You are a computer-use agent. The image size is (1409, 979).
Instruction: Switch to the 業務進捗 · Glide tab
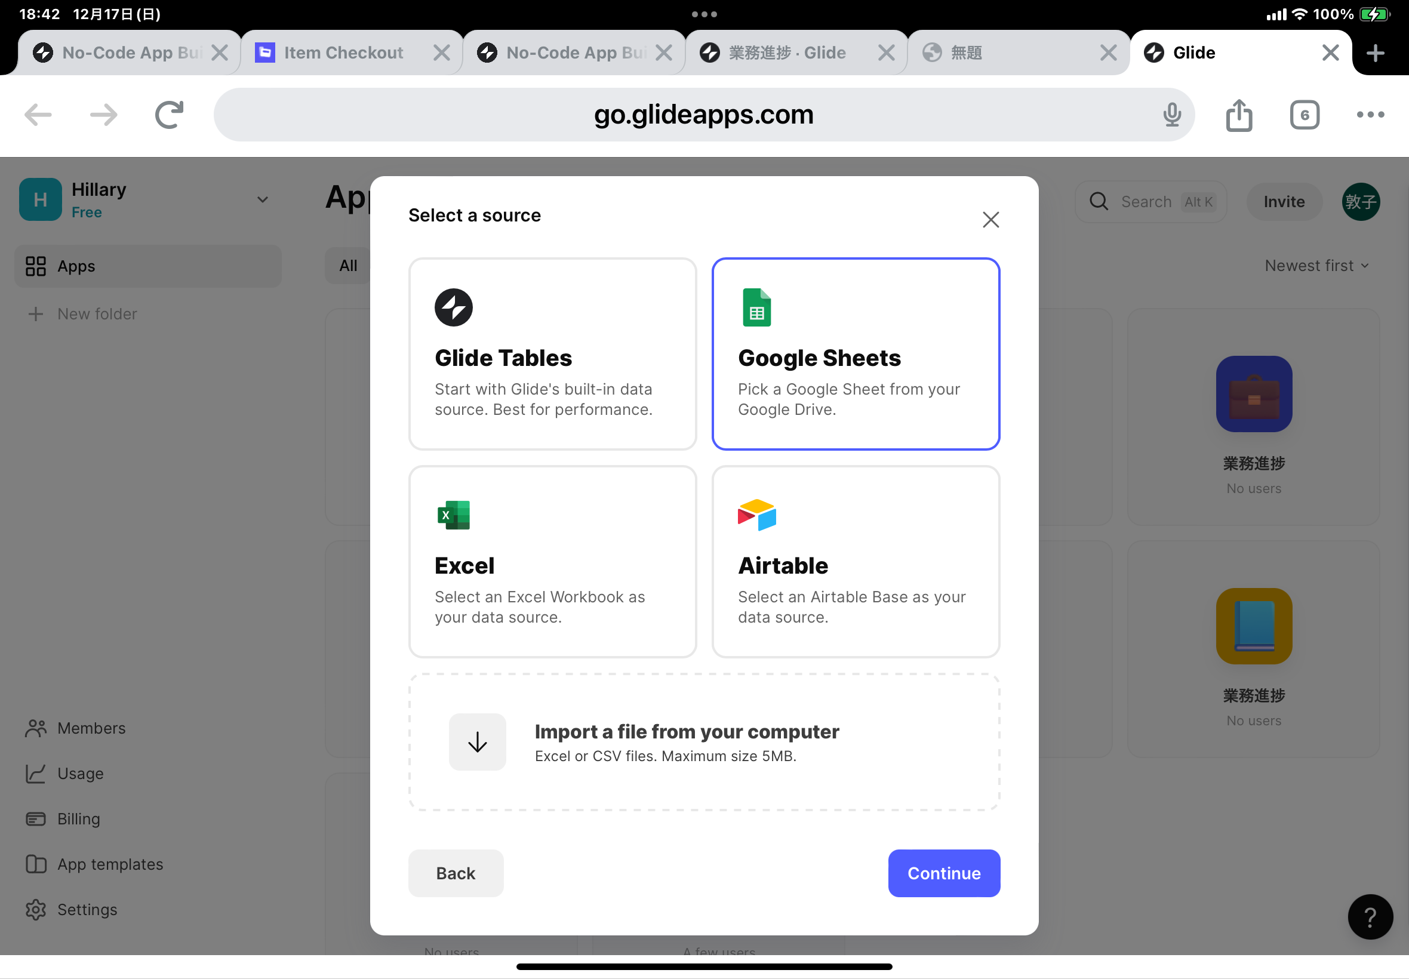tap(786, 53)
